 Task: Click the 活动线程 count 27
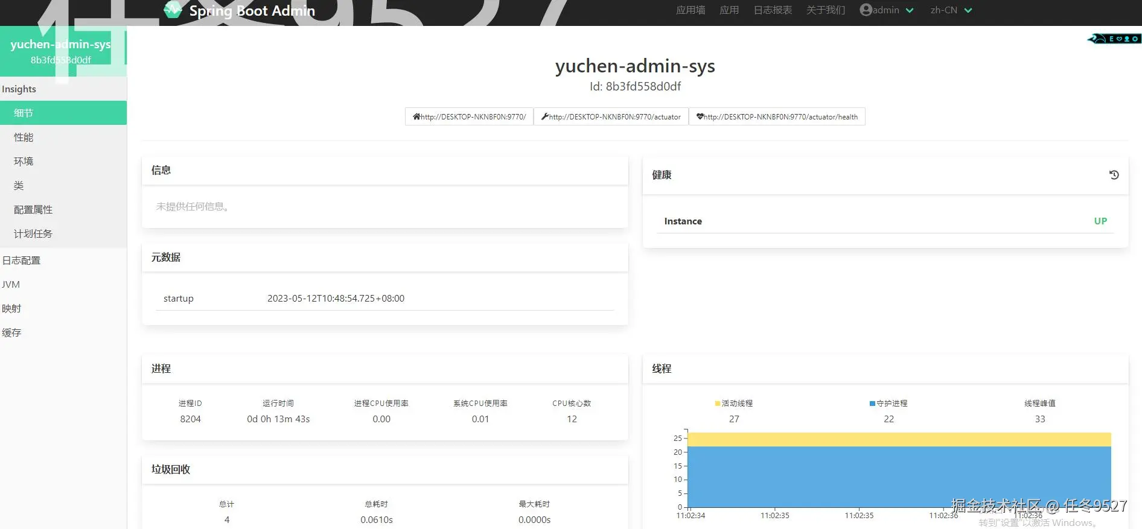(734, 419)
